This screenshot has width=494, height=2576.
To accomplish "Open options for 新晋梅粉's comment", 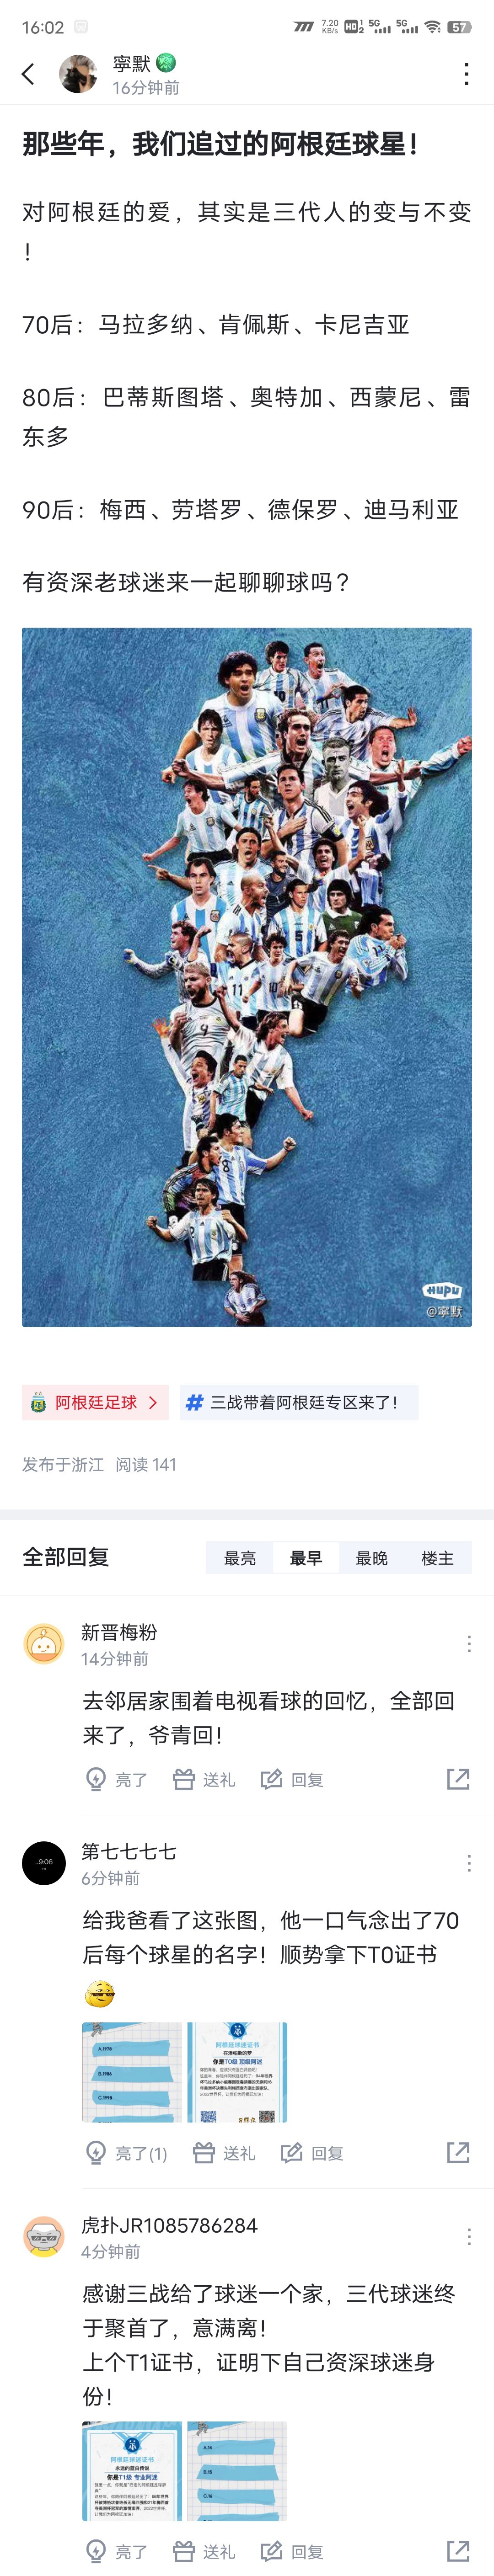I will pos(469,1643).
